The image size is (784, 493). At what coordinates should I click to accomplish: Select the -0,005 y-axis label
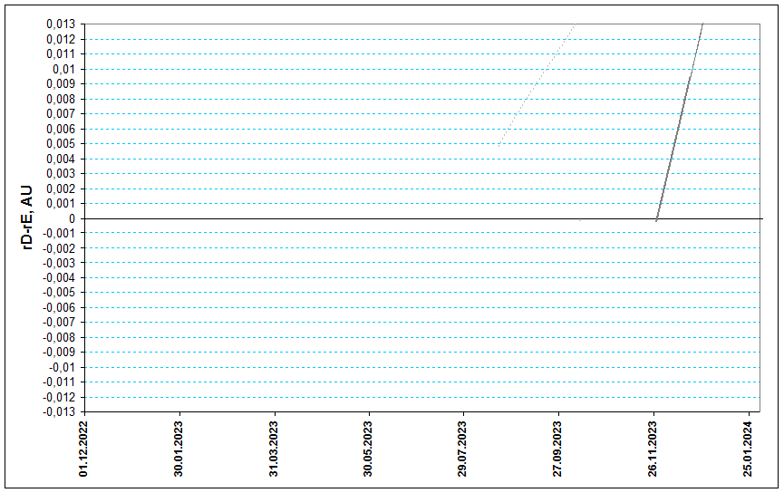pyautogui.click(x=59, y=293)
